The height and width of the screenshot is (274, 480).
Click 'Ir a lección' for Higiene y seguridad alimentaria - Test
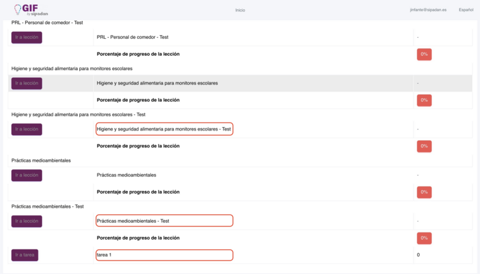pyautogui.click(x=27, y=129)
